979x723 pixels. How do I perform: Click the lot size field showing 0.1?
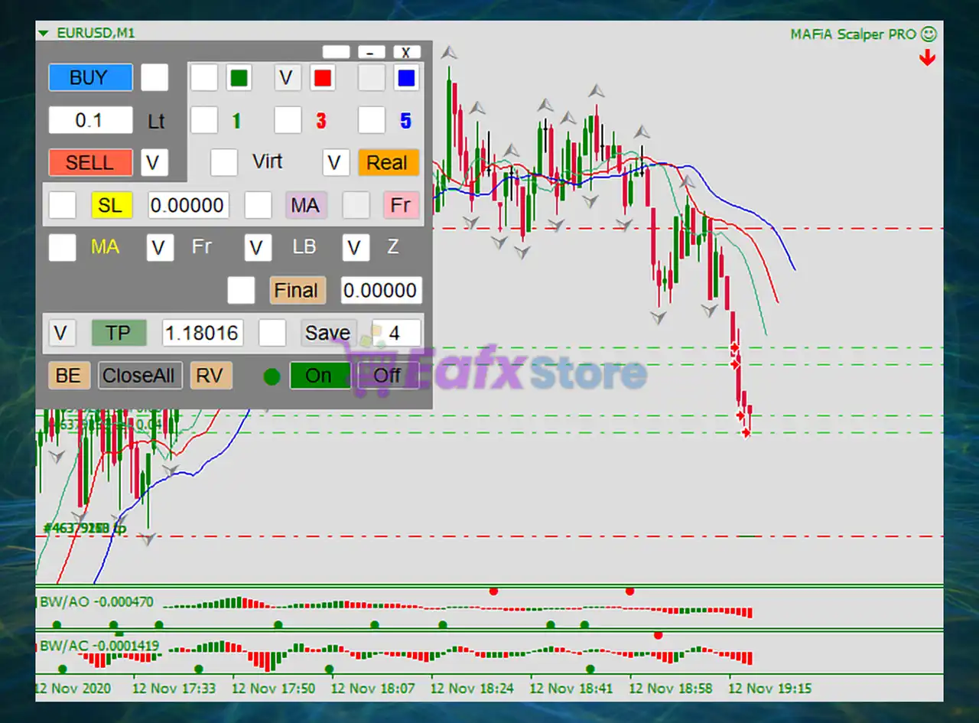[x=90, y=121]
